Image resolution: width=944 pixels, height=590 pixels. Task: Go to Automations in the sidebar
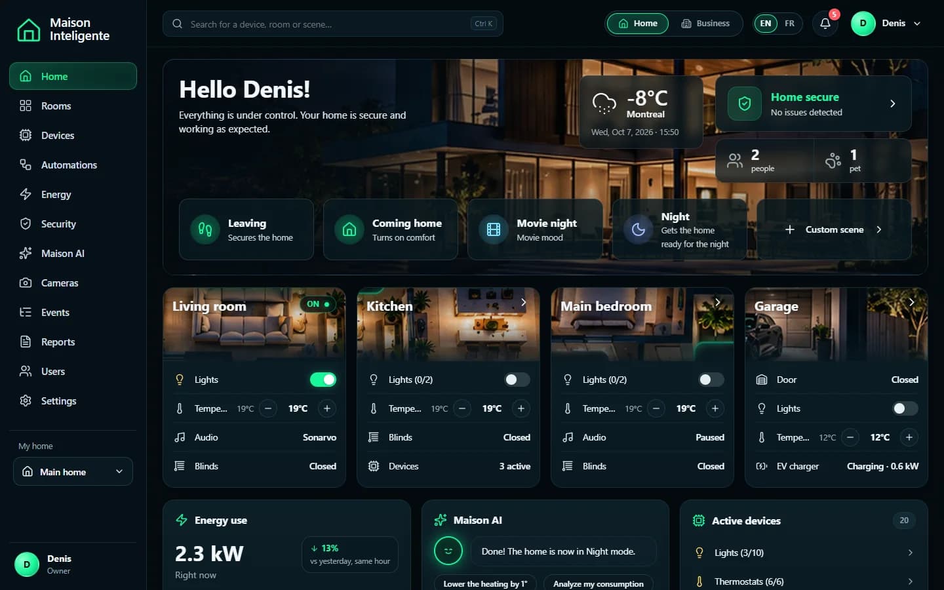(x=73, y=165)
